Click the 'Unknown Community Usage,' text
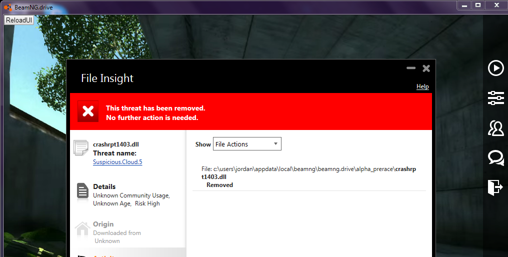 131,195
